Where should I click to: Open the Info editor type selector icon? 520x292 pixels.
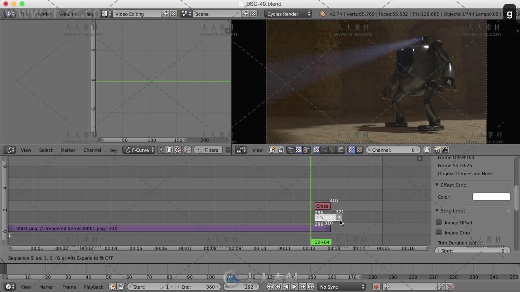[x=9, y=14]
